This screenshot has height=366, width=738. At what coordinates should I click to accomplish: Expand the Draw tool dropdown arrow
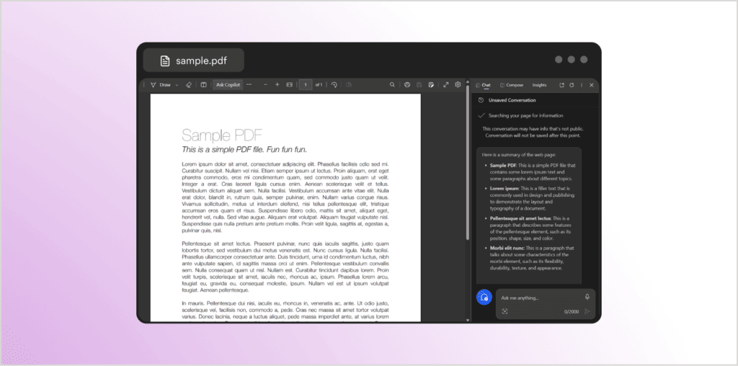click(177, 85)
